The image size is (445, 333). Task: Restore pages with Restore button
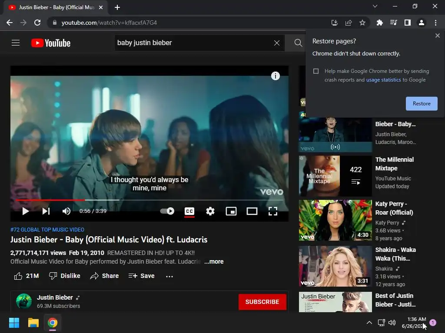(x=422, y=104)
